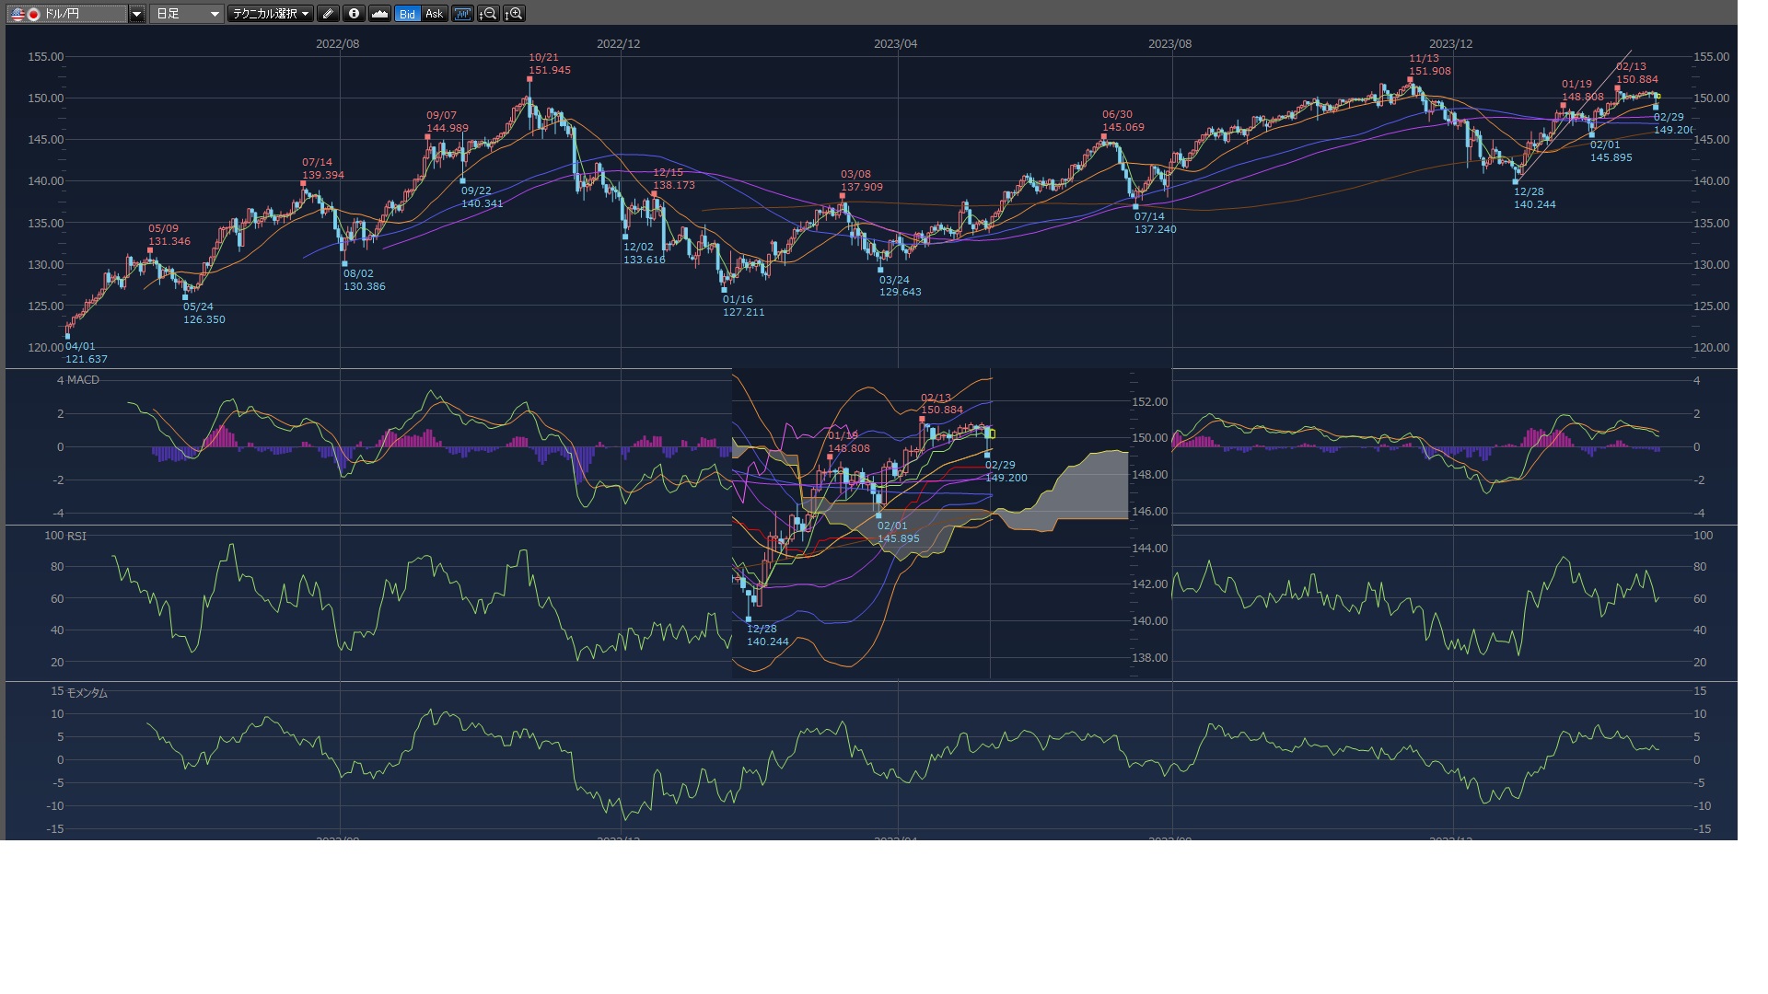This screenshot has height=994, width=1768.
Task: Click the vertical zoom out magnifier
Action: (488, 14)
